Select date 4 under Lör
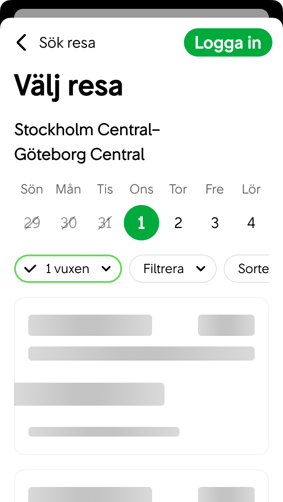Viewport: 283px width, 502px height. click(x=251, y=223)
